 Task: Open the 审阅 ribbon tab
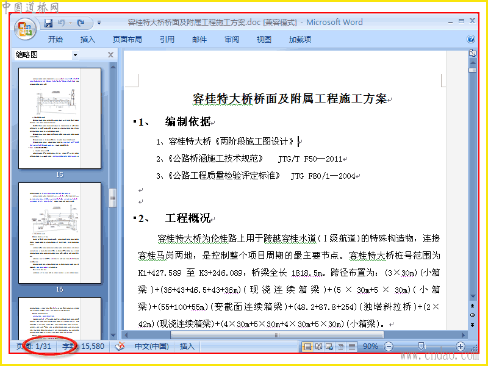(232, 39)
